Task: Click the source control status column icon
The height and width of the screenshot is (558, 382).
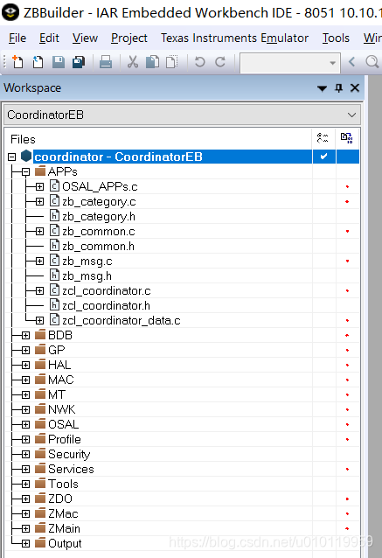Action: click(x=346, y=137)
